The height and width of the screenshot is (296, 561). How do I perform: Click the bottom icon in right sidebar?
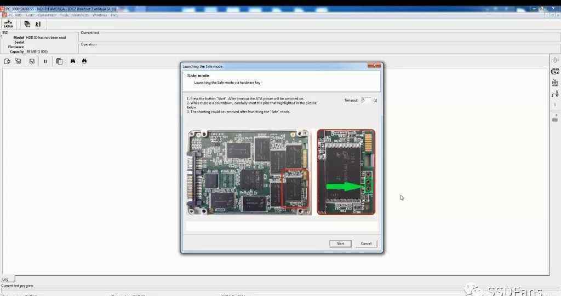coord(555,118)
